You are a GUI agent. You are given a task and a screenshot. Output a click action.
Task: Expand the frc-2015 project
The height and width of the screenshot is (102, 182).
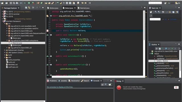tap(2, 12)
